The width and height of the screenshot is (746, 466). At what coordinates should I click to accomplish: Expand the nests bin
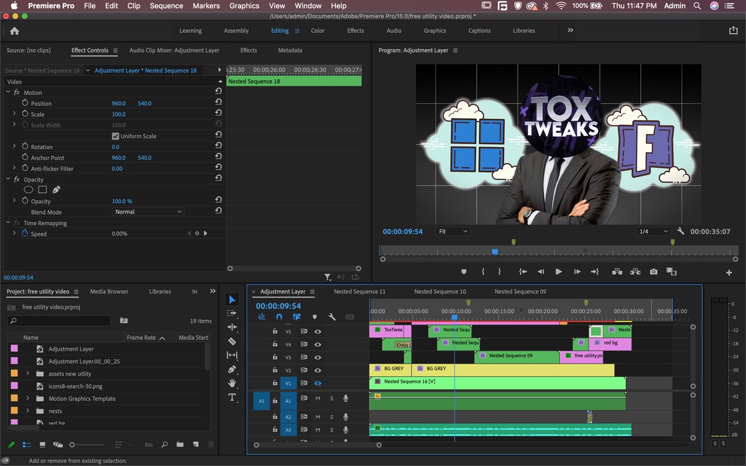27,411
